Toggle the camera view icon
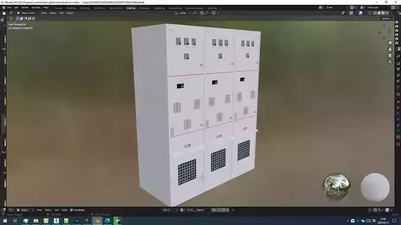The height and width of the screenshot is (225, 401). (390, 56)
